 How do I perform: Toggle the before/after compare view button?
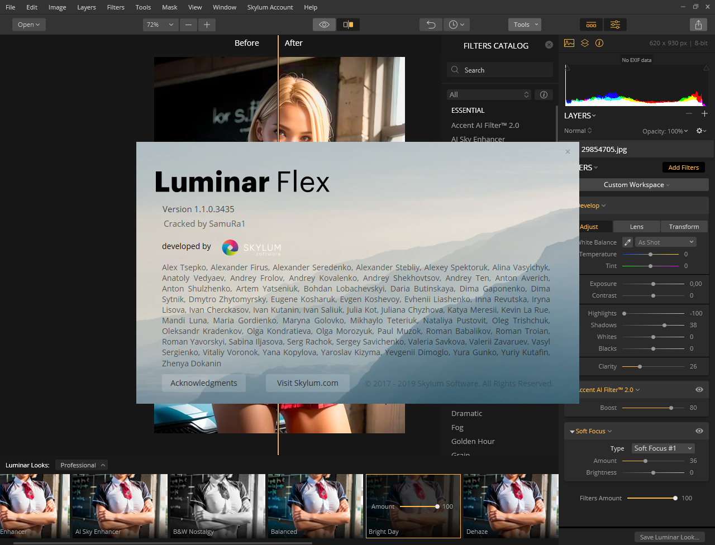click(x=348, y=25)
